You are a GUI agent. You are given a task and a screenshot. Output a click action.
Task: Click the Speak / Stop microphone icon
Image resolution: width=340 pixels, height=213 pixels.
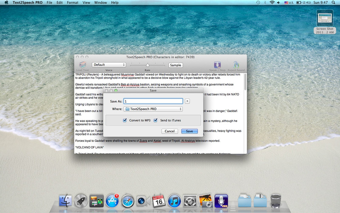tap(217, 64)
